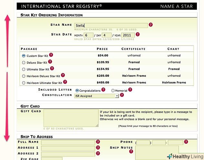Select the Memorial included letter option
Image resolution: width=204 pixels, height=160 pixels.
pyautogui.click(x=113, y=91)
